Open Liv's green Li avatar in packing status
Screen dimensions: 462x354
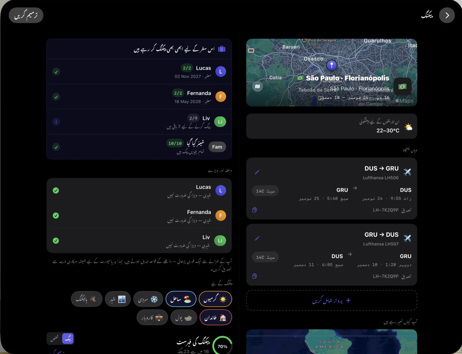[220, 122]
